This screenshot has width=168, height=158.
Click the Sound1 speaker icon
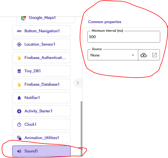point(19,151)
